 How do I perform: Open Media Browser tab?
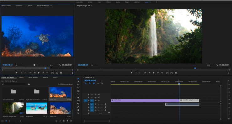[33, 78]
